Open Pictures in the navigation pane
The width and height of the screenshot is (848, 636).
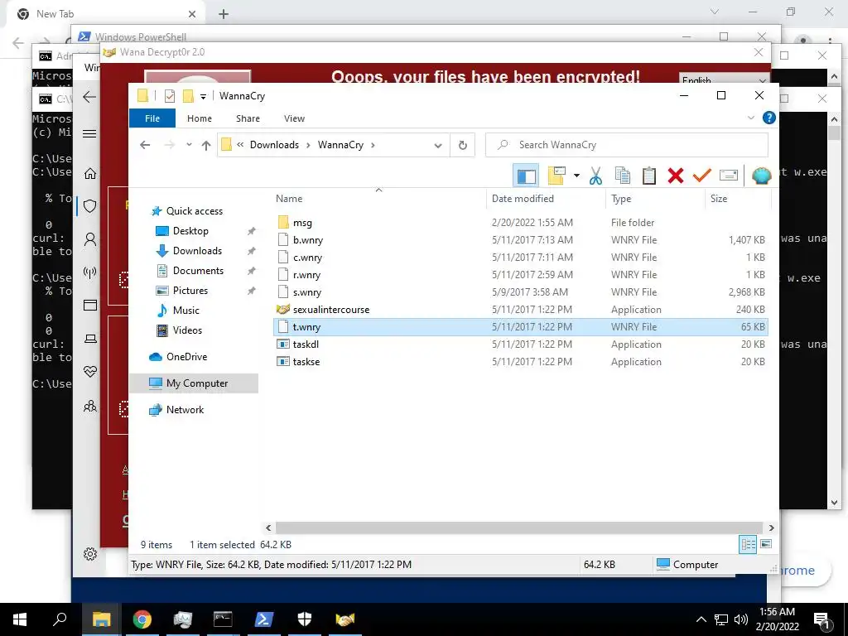point(190,291)
